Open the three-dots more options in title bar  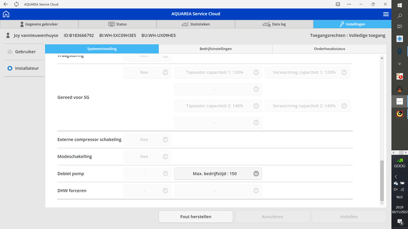pos(349,4)
